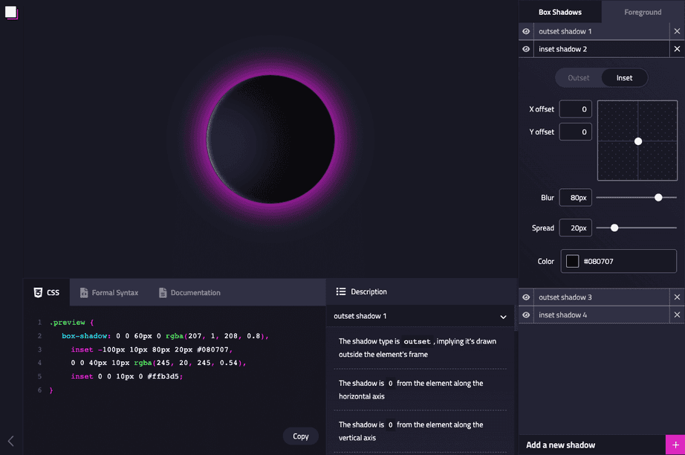The height and width of the screenshot is (455, 685).
Task: Expand the inset shadow 4 layer
Action: (x=602, y=314)
